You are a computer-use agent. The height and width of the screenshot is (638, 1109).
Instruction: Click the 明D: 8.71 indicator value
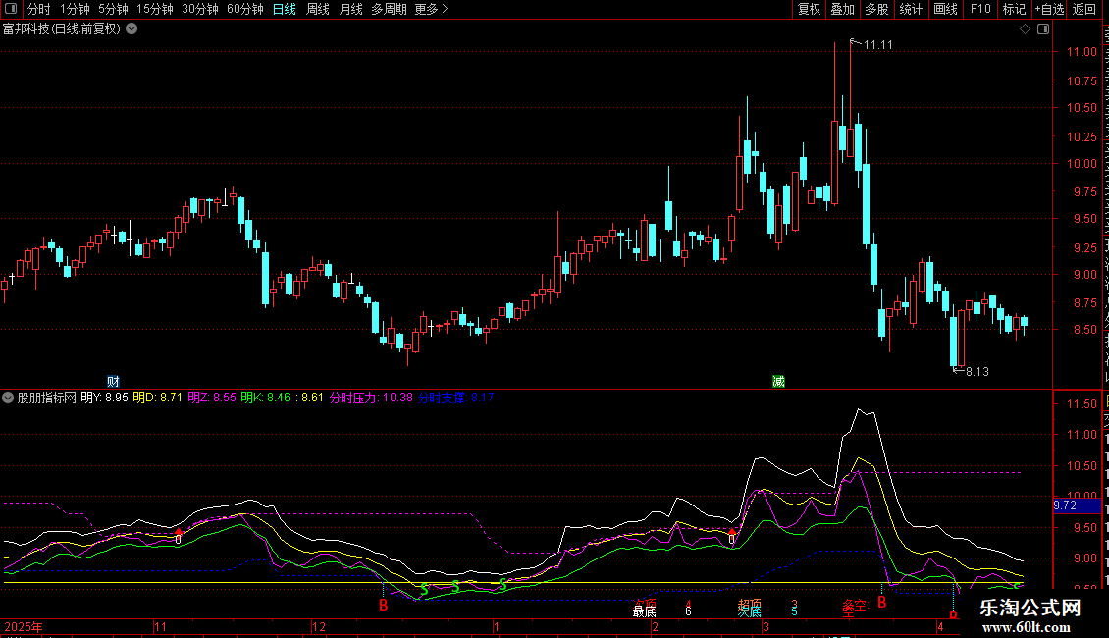pyautogui.click(x=157, y=398)
